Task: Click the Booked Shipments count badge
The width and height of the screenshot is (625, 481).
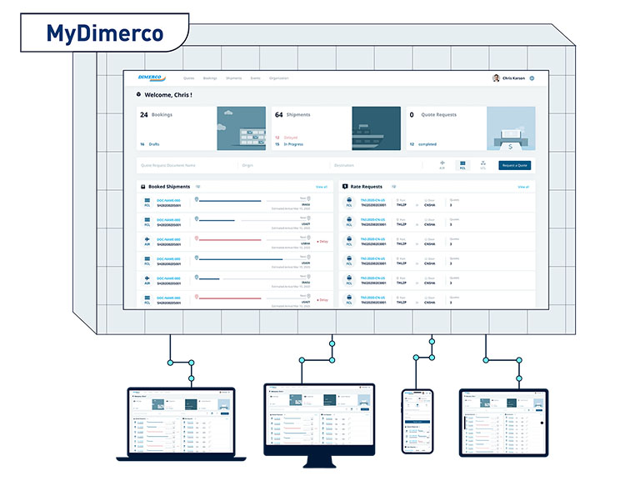Action: click(198, 186)
